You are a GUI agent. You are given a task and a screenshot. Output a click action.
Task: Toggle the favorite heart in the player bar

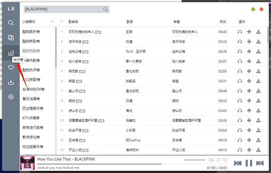tap(225, 160)
